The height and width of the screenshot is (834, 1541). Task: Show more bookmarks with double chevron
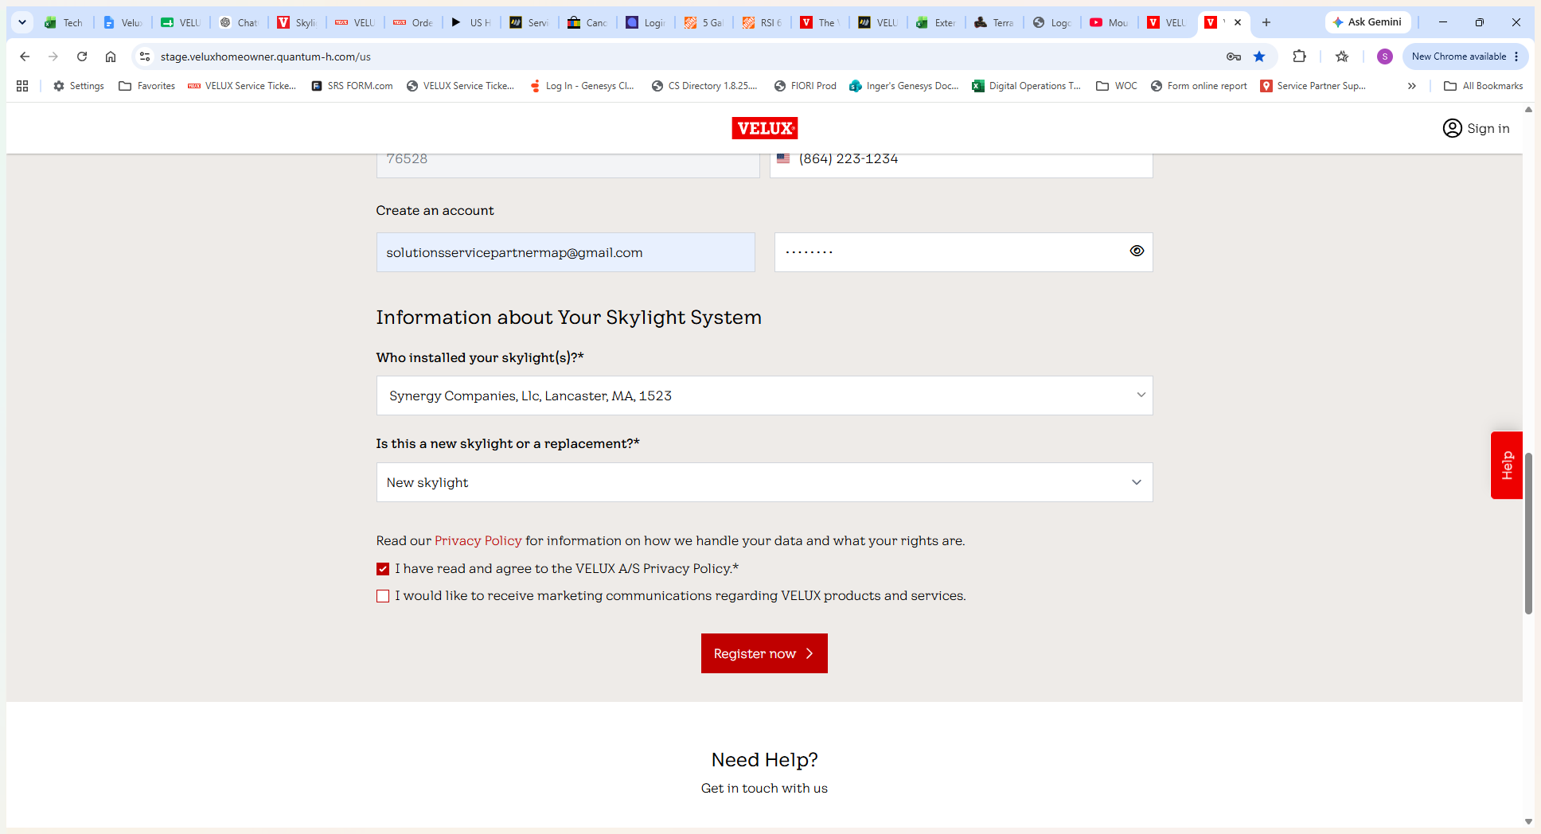pos(1412,86)
